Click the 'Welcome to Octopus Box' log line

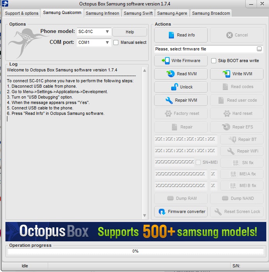pyautogui.click(x=62, y=70)
